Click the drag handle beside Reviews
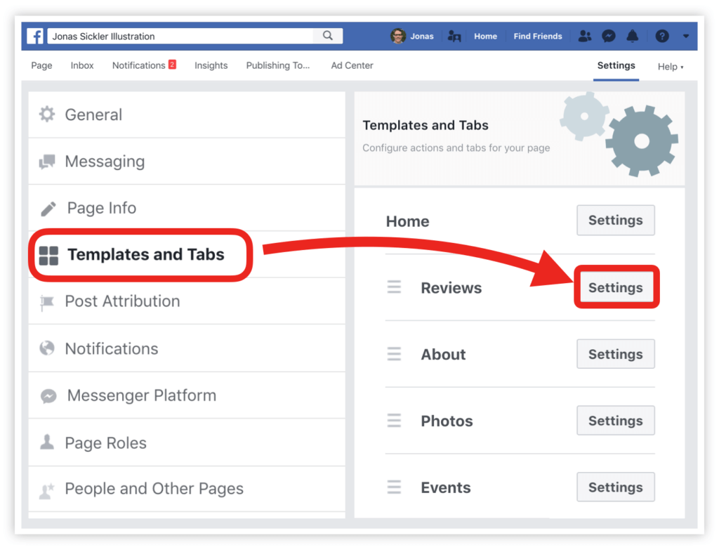The image size is (719, 550). click(395, 288)
